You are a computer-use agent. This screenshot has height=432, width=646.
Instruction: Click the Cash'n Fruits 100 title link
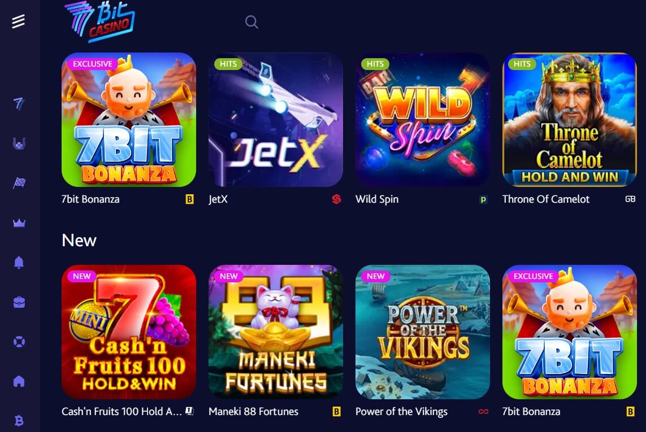click(x=122, y=412)
